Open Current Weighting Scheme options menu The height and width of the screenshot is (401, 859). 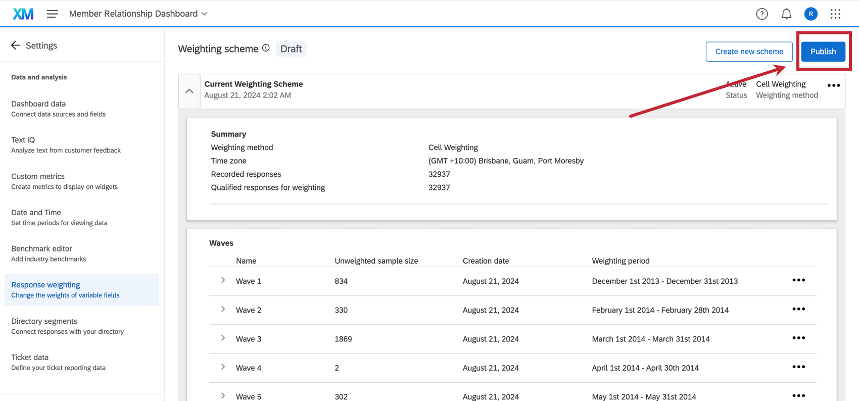coord(833,85)
